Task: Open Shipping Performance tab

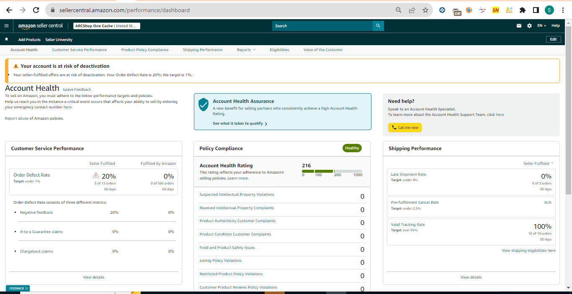Action: pos(203,50)
